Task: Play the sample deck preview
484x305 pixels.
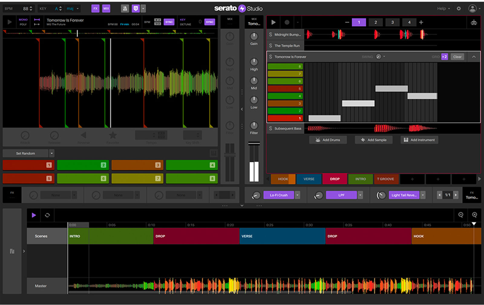Action: coord(9,22)
